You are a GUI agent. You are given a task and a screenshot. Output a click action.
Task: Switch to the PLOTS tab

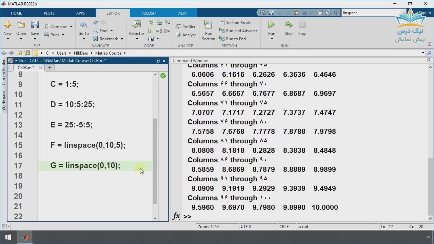click(x=49, y=13)
